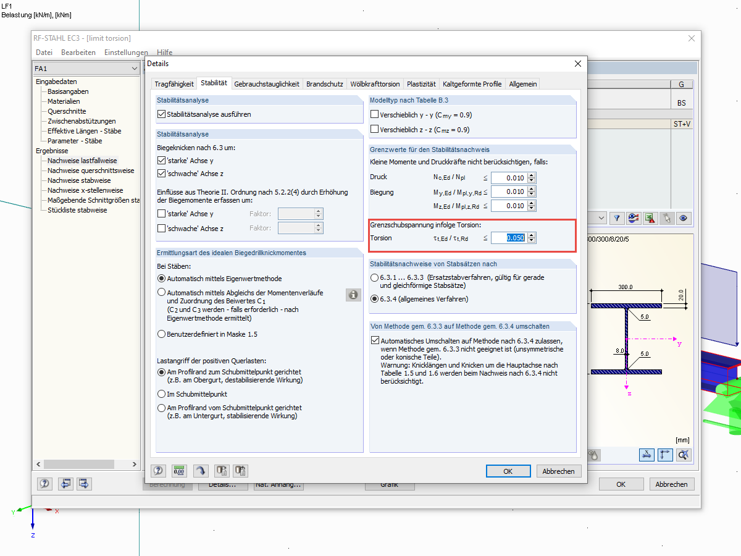Viewport: 741px width, 556px height.
Task: Select 'Am Profilrand zum Schubmittelpunkt gerichtet' radio
Action: click(162, 373)
